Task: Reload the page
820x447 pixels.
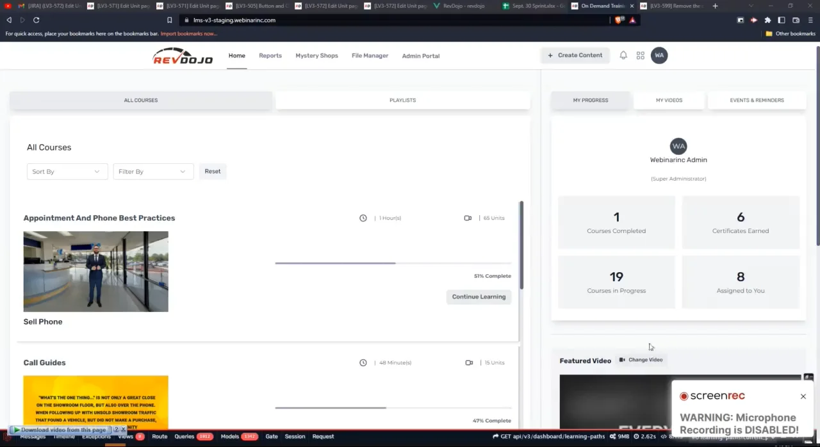Action: coord(37,20)
